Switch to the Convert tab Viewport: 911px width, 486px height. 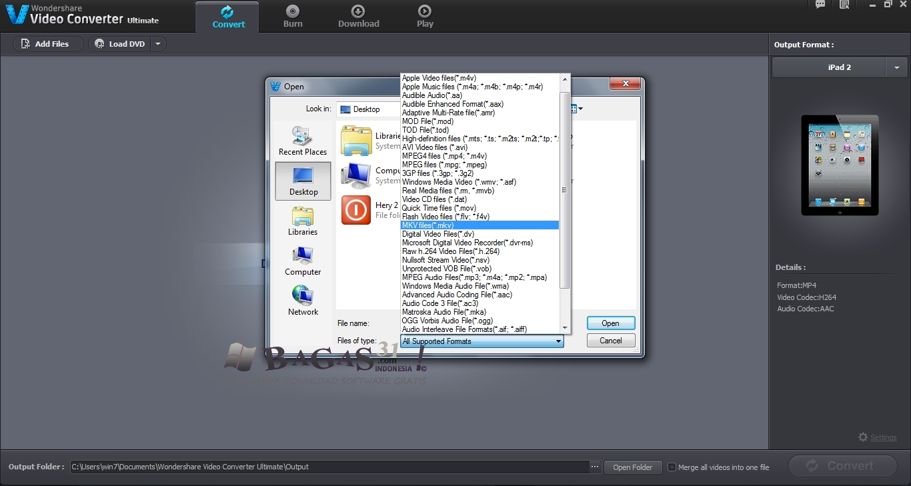228,17
